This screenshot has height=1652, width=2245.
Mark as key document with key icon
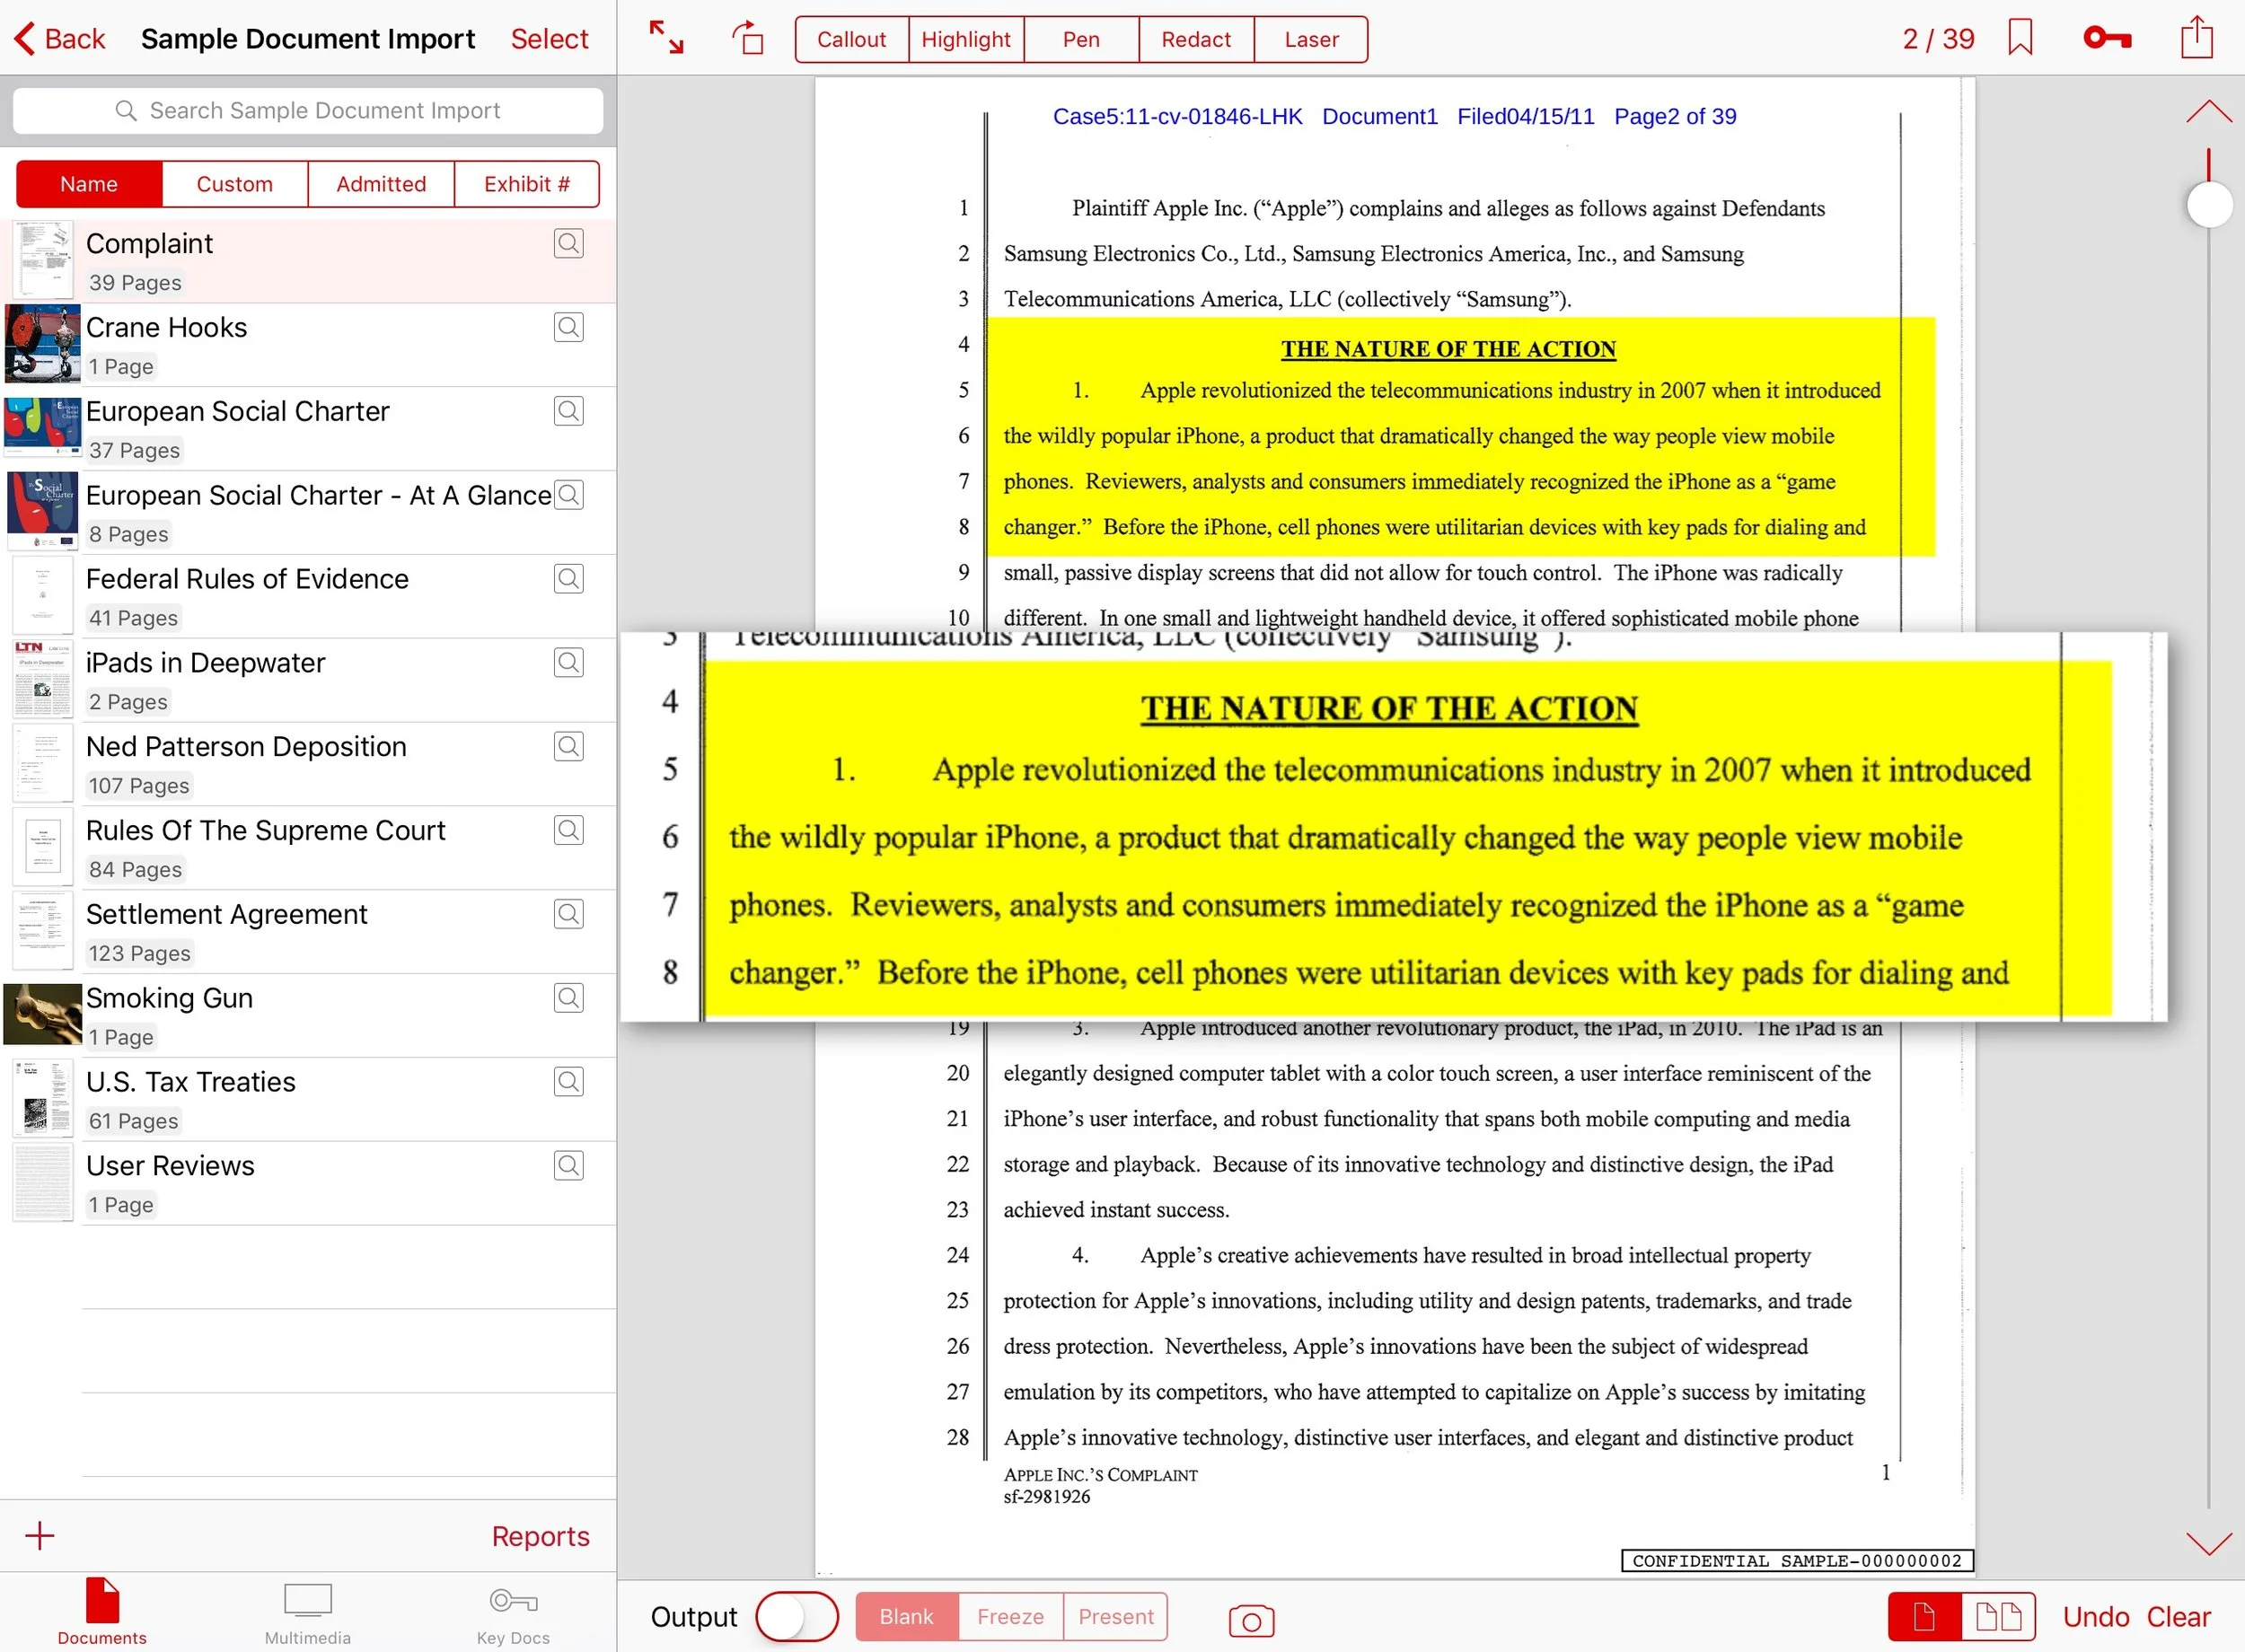point(2107,38)
